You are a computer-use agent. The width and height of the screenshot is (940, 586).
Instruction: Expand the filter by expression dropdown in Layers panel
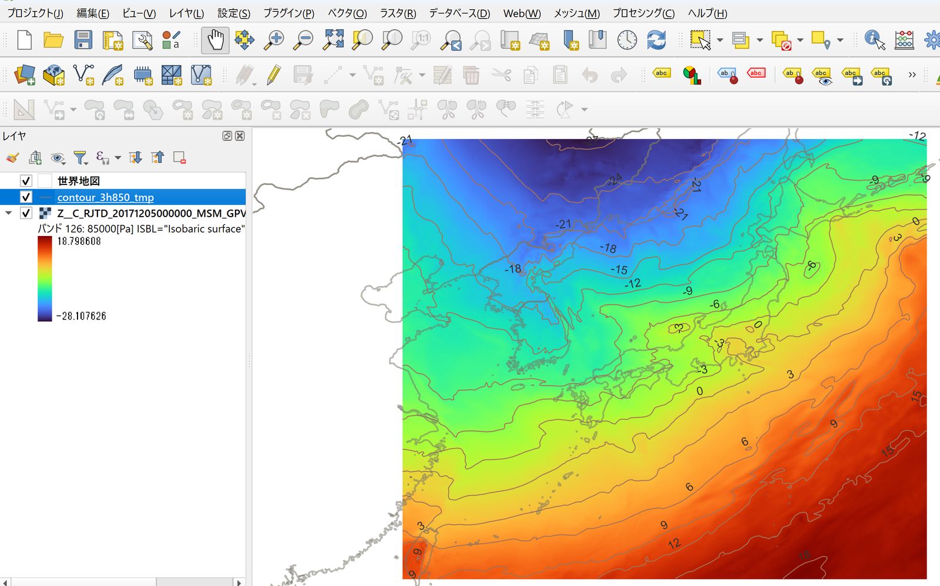(x=118, y=157)
